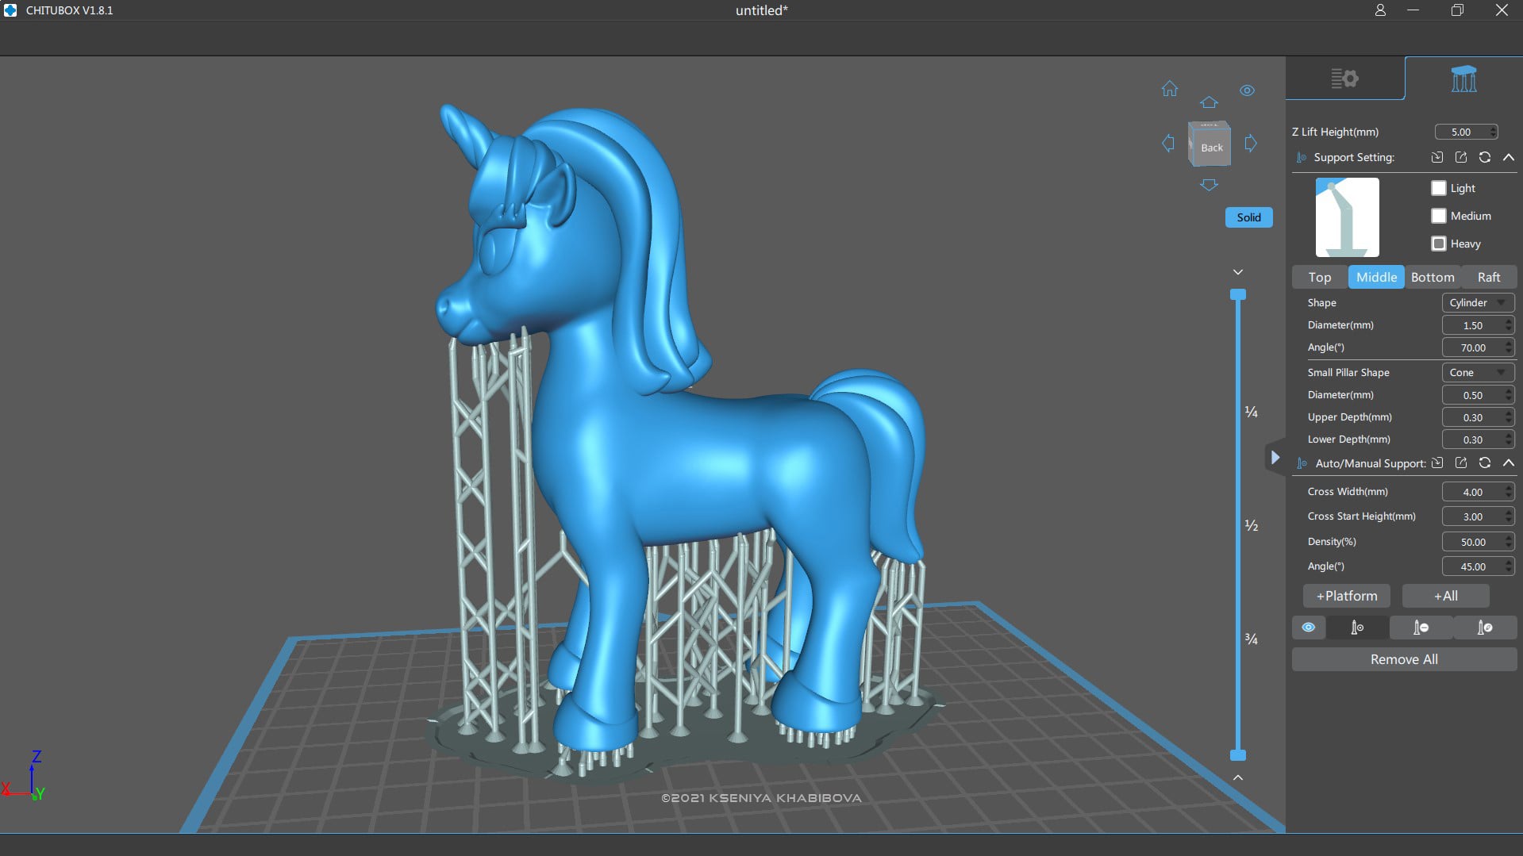The height and width of the screenshot is (856, 1523).
Task: Rotate view left with the left arrow
Action: [1168, 144]
